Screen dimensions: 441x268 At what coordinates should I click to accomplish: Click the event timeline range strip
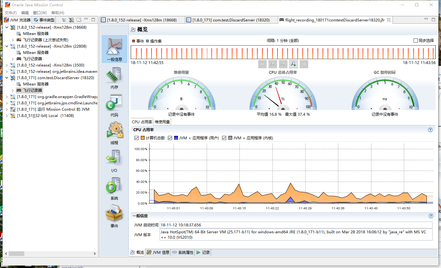(x=283, y=52)
